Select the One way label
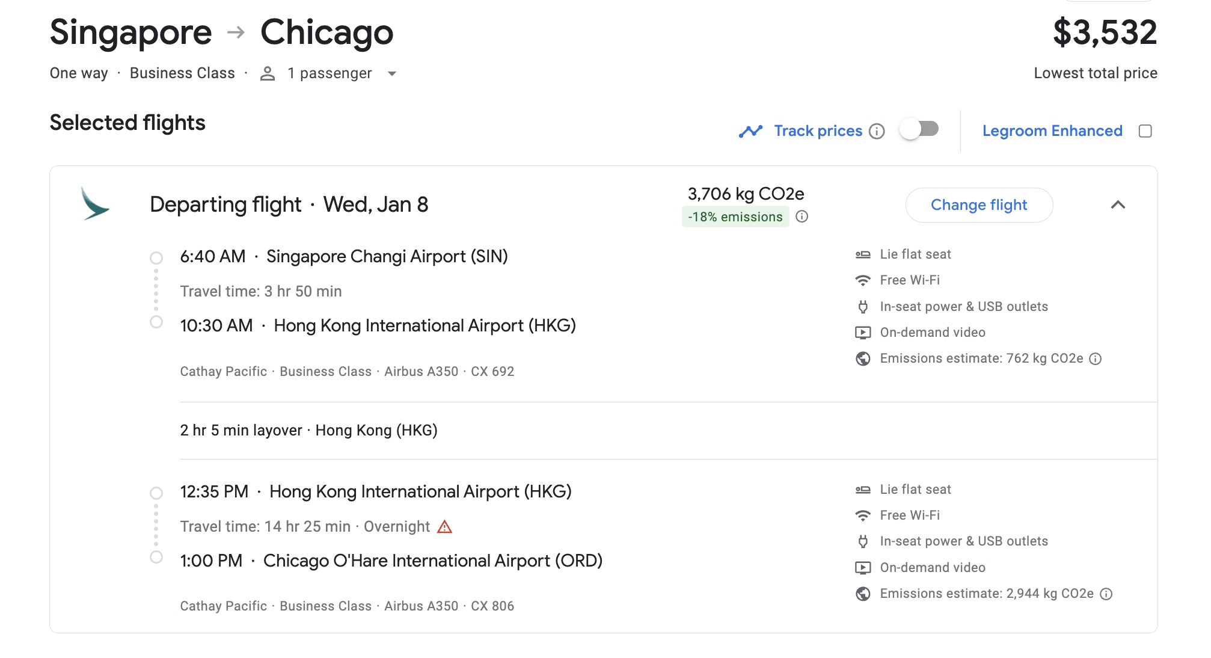 click(78, 73)
